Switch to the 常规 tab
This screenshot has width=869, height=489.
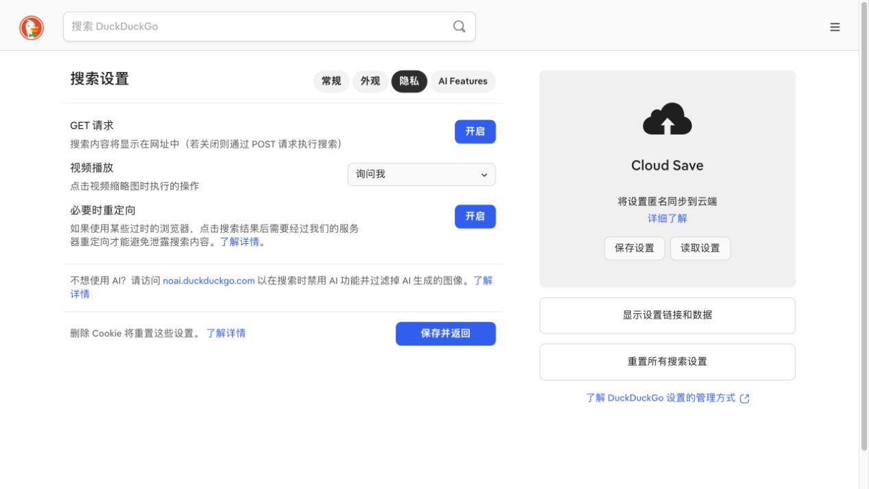[x=331, y=81]
